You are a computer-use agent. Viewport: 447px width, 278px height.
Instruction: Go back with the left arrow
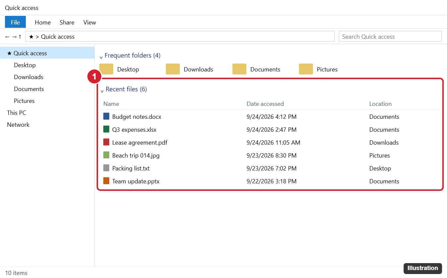point(8,37)
